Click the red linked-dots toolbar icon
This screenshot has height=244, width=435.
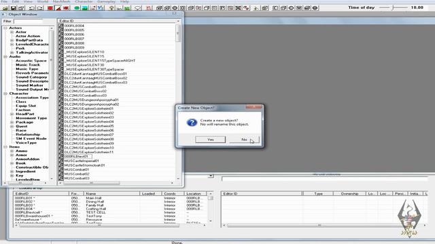(x=246, y=8)
